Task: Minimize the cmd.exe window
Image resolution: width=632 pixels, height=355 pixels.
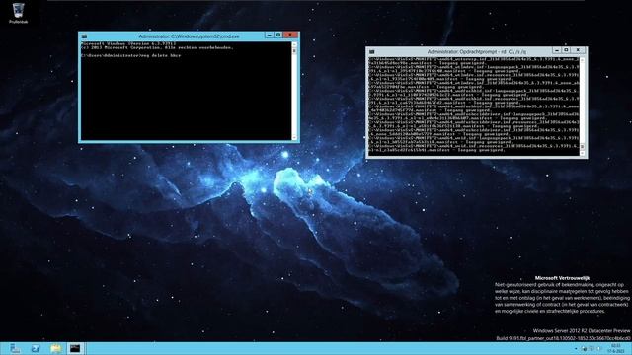Action: coord(269,35)
